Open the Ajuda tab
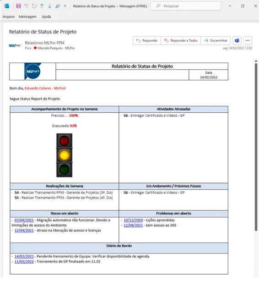The height and width of the screenshot is (281, 259). pyautogui.click(x=46, y=17)
